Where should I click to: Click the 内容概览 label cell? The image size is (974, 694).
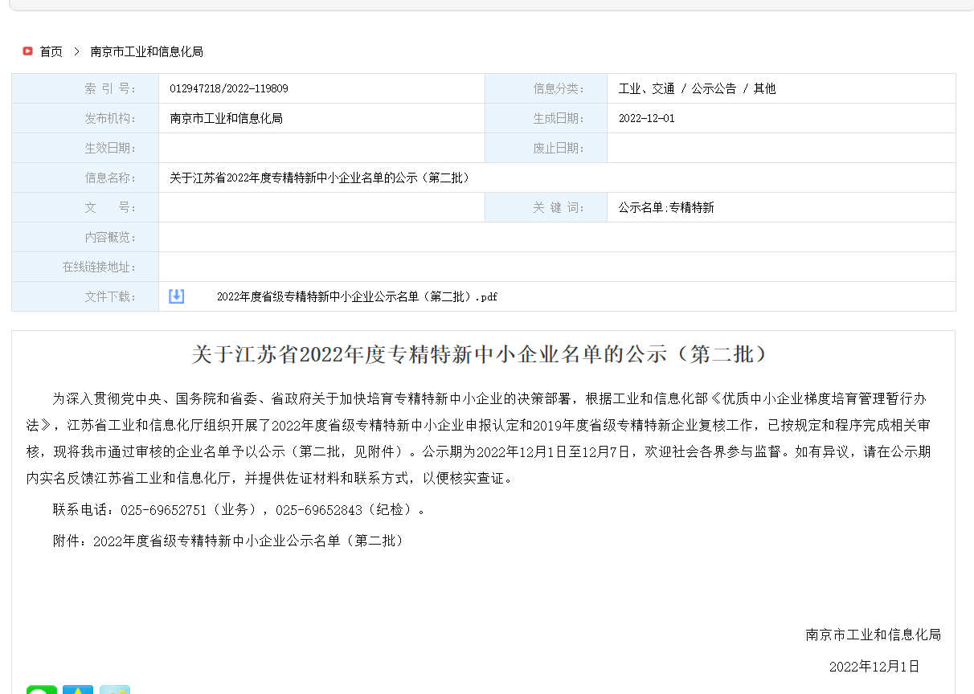(x=85, y=237)
